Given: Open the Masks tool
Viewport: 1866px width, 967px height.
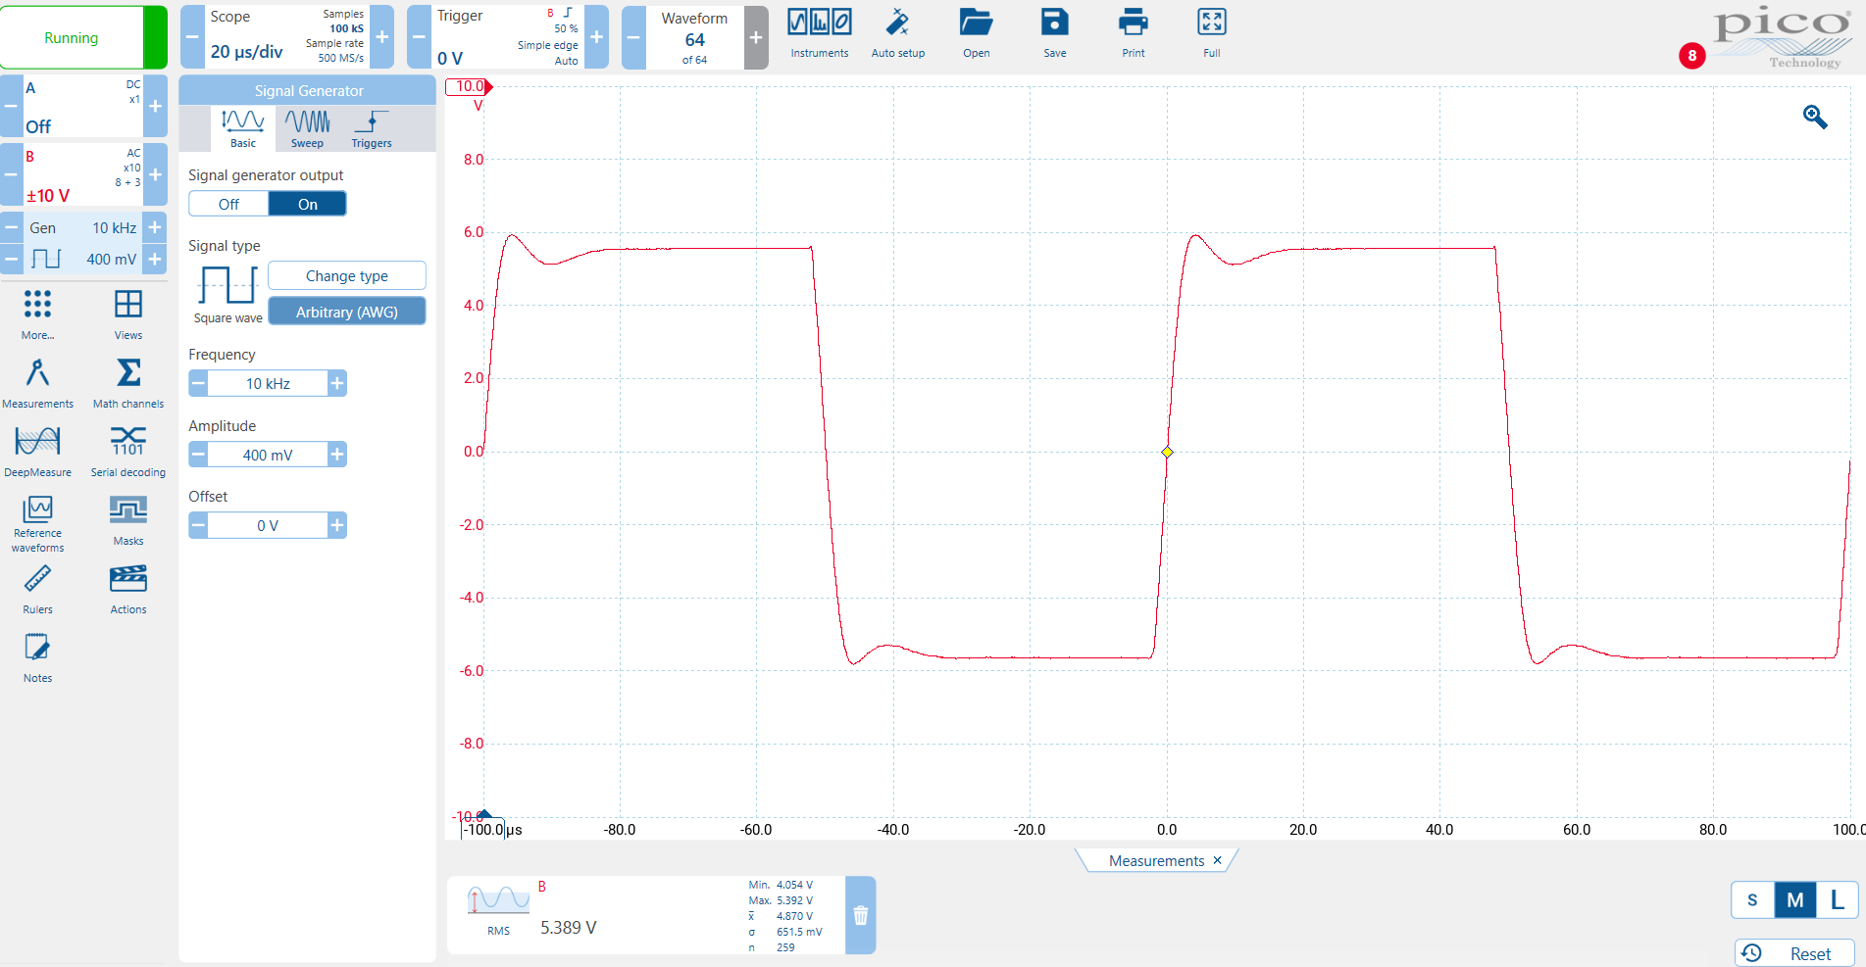Looking at the screenshot, I should coord(127,519).
